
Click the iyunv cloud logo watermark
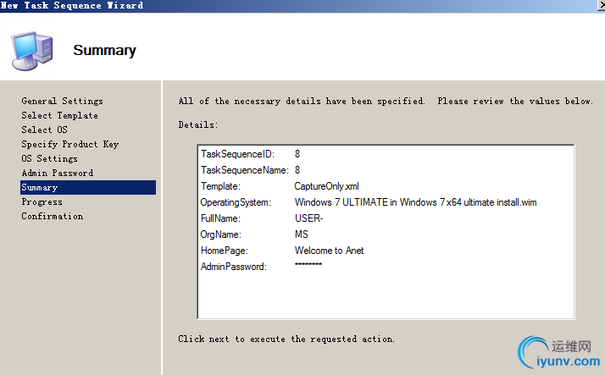click(559, 354)
